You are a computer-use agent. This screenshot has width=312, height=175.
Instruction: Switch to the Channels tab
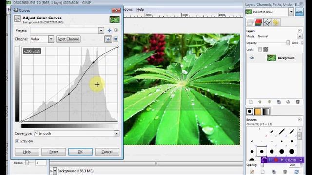pos(258,23)
